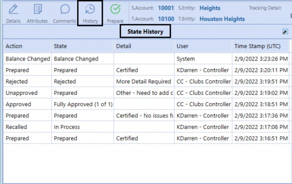Select the Approved action cell

coord(27,104)
